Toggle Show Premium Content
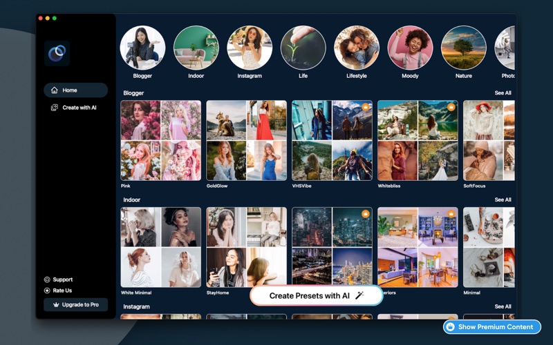The image size is (553, 345). pyautogui.click(x=492, y=326)
